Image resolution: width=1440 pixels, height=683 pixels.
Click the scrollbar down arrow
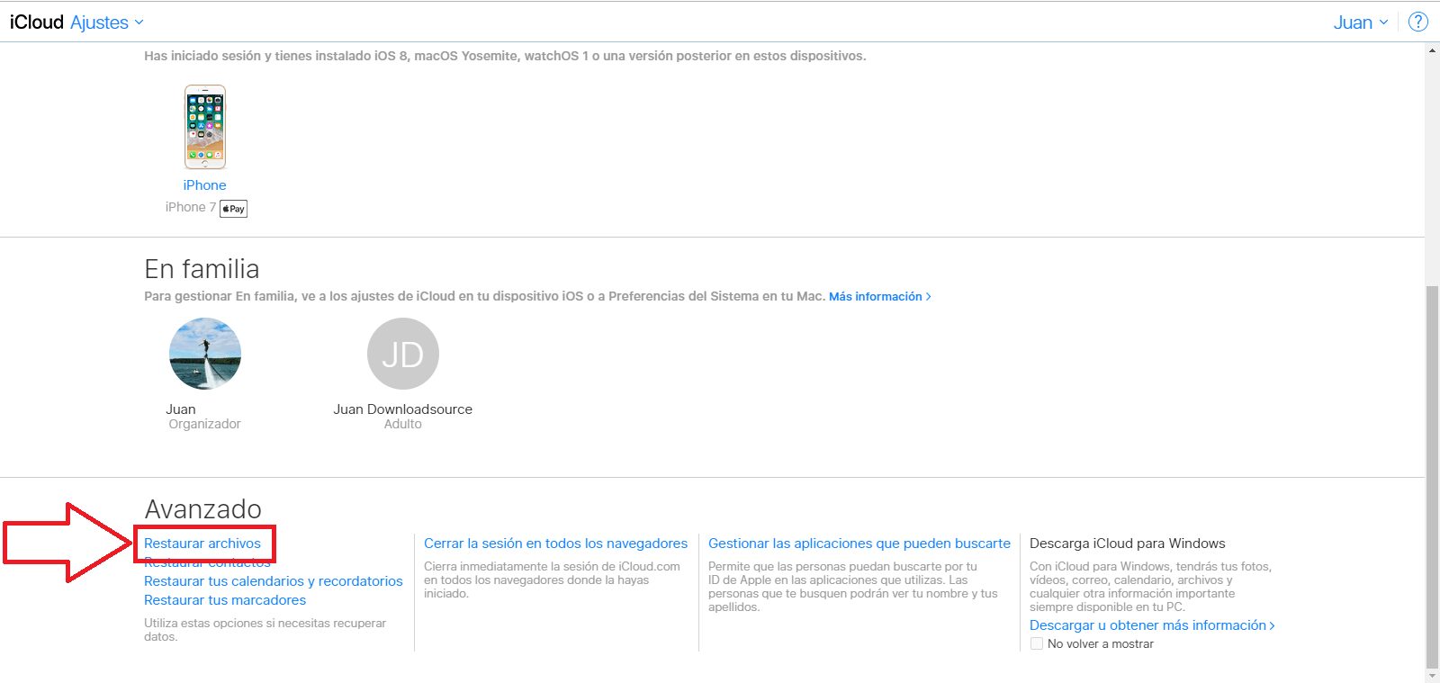(x=1432, y=676)
